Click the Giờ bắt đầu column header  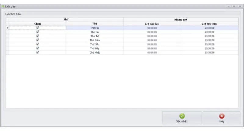pos(152,24)
